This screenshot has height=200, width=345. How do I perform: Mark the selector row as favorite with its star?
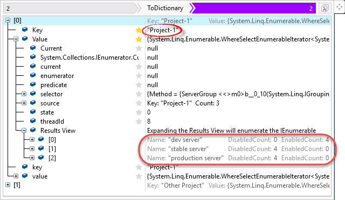click(139, 94)
